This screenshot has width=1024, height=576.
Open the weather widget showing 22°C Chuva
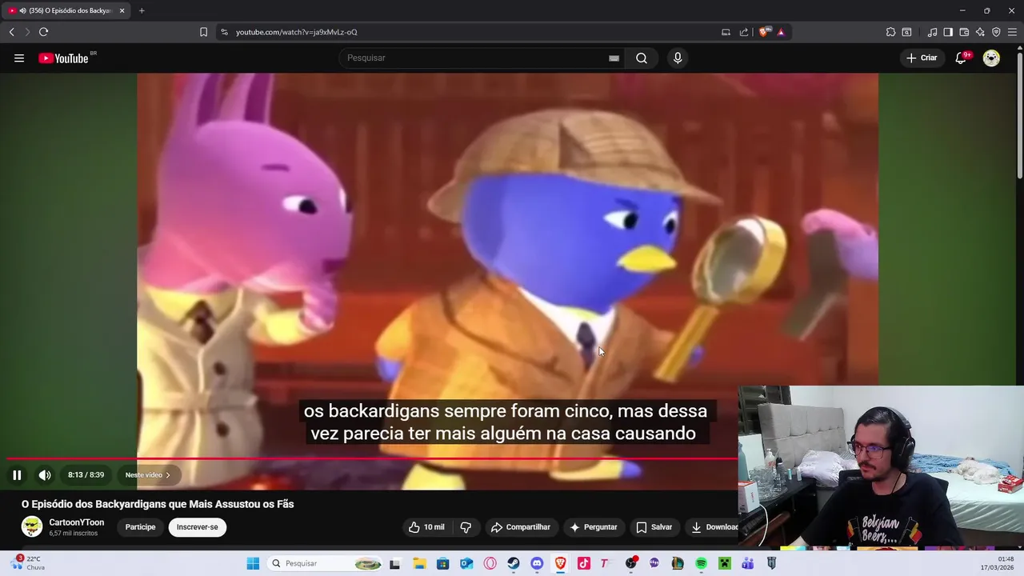[x=28, y=563]
